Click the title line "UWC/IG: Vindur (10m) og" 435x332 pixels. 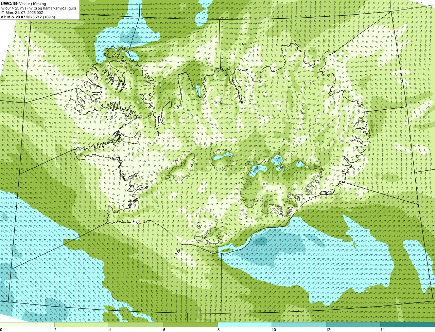(x=23, y=3)
